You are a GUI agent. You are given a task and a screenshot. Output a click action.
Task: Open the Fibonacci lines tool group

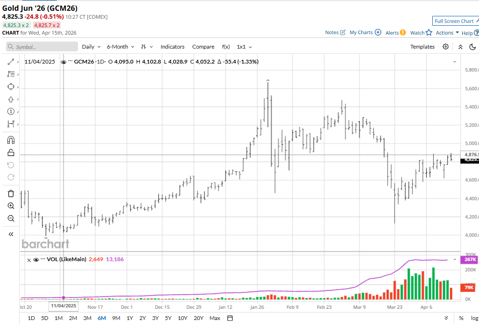11,74
